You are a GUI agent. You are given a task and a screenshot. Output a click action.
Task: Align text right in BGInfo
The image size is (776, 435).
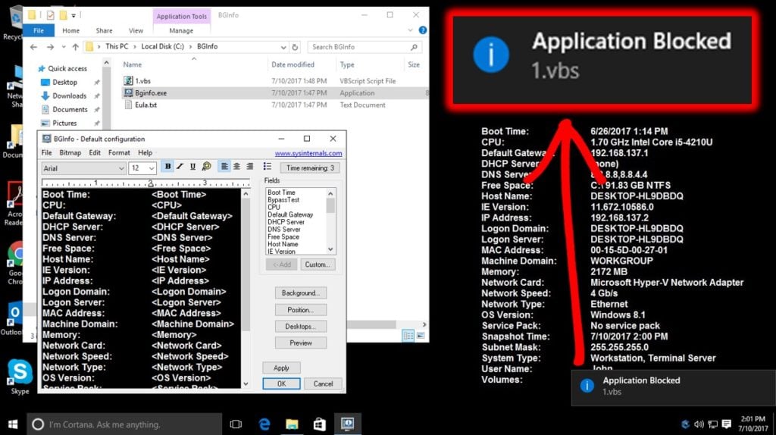(x=250, y=167)
